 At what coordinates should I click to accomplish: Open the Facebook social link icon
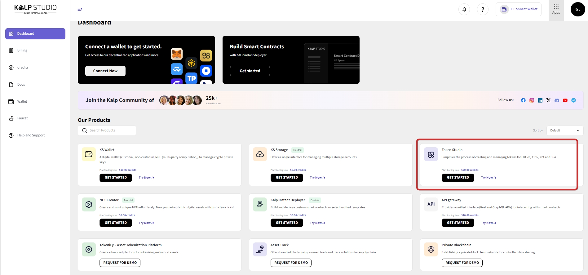(523, 100)
